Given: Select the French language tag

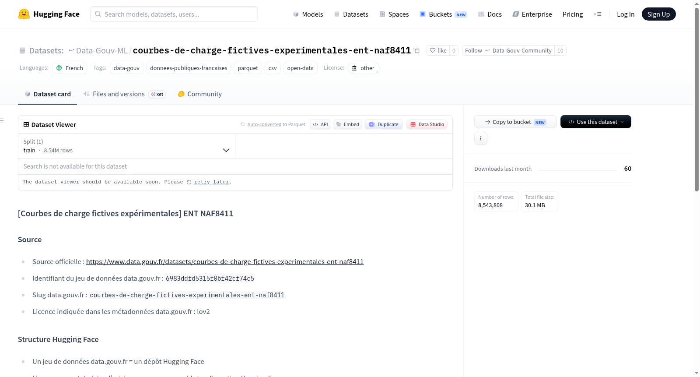Looking at the screenshot, I should tap(70, 68).
